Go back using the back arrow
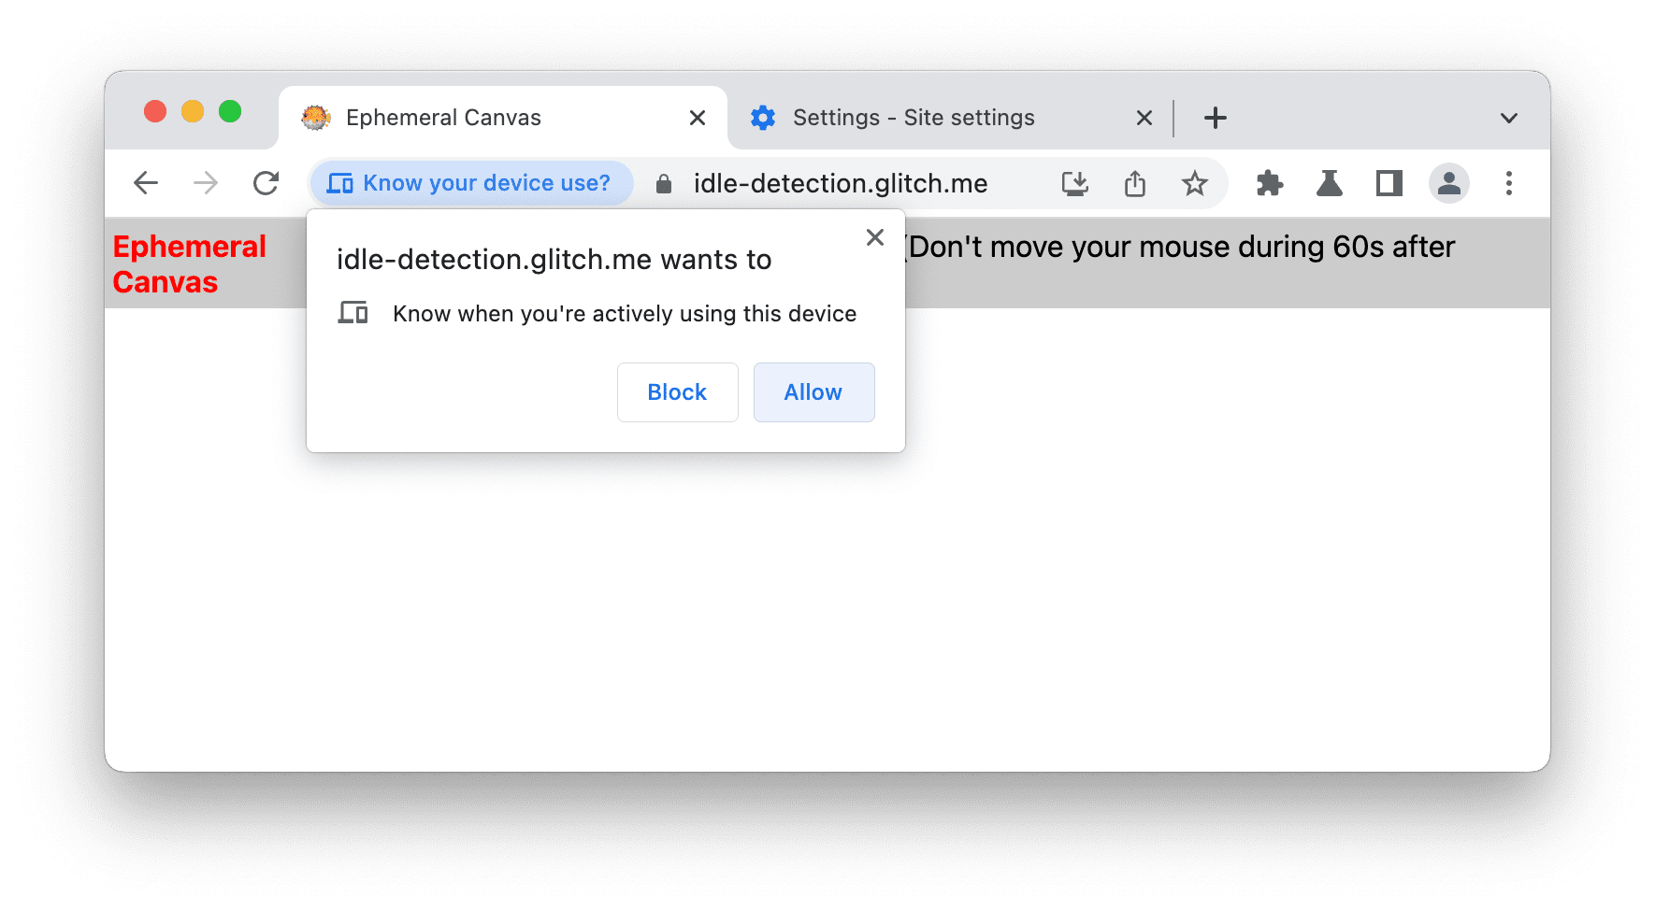This screenshot has width=1655, height=910. pyautogui.click(x=146, y=183)
